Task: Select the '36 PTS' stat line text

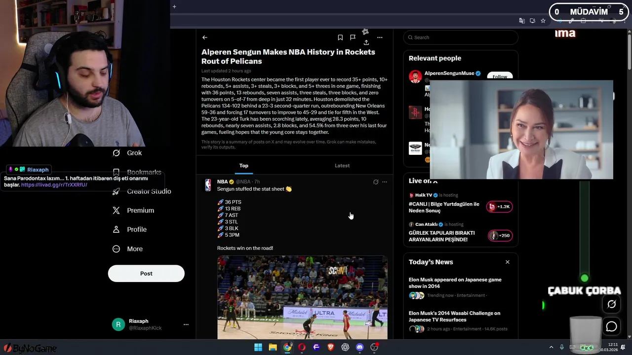Action: pos(233,202)
